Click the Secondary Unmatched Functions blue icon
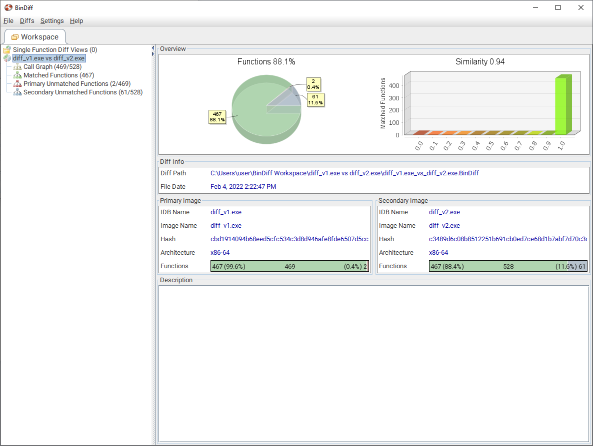 pyautogui.click(x=17, y=92)
